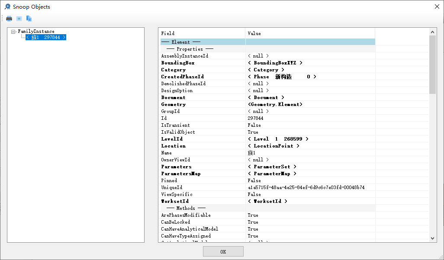This screenshot has height=260, width=444.
Task: Select the 族1 297844 tree item
Action: [45, 37]
